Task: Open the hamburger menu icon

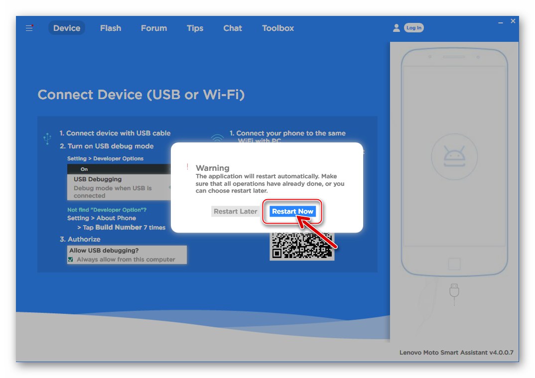Action: 29,28
